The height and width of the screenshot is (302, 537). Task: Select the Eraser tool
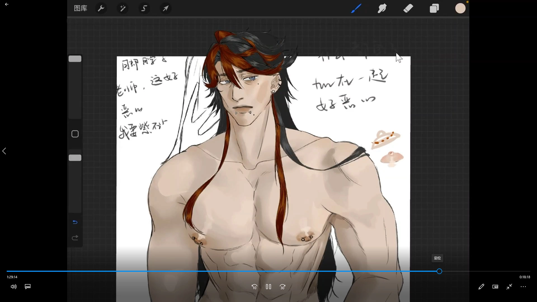(x=408, y=8)
